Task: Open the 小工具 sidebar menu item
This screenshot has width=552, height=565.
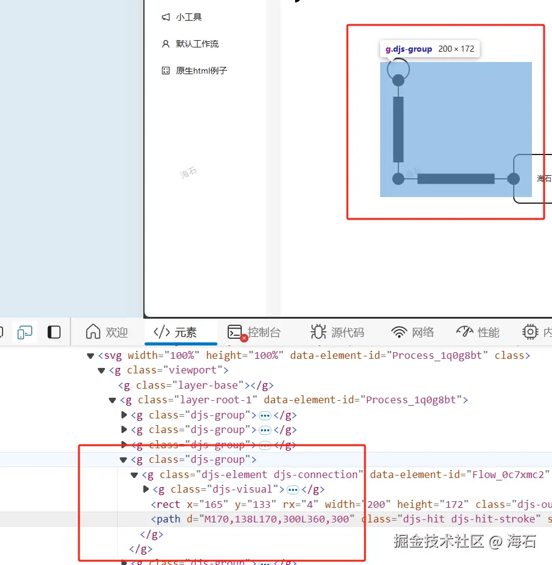Action: 189,17
